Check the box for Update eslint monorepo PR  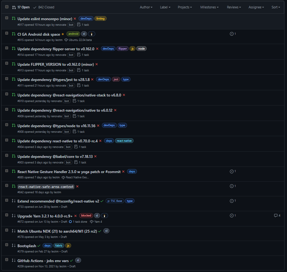[x=7, y=18]
